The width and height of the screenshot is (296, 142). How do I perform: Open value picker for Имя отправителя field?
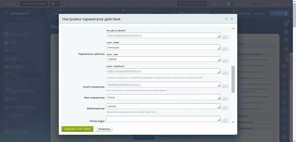click(225, 98)
